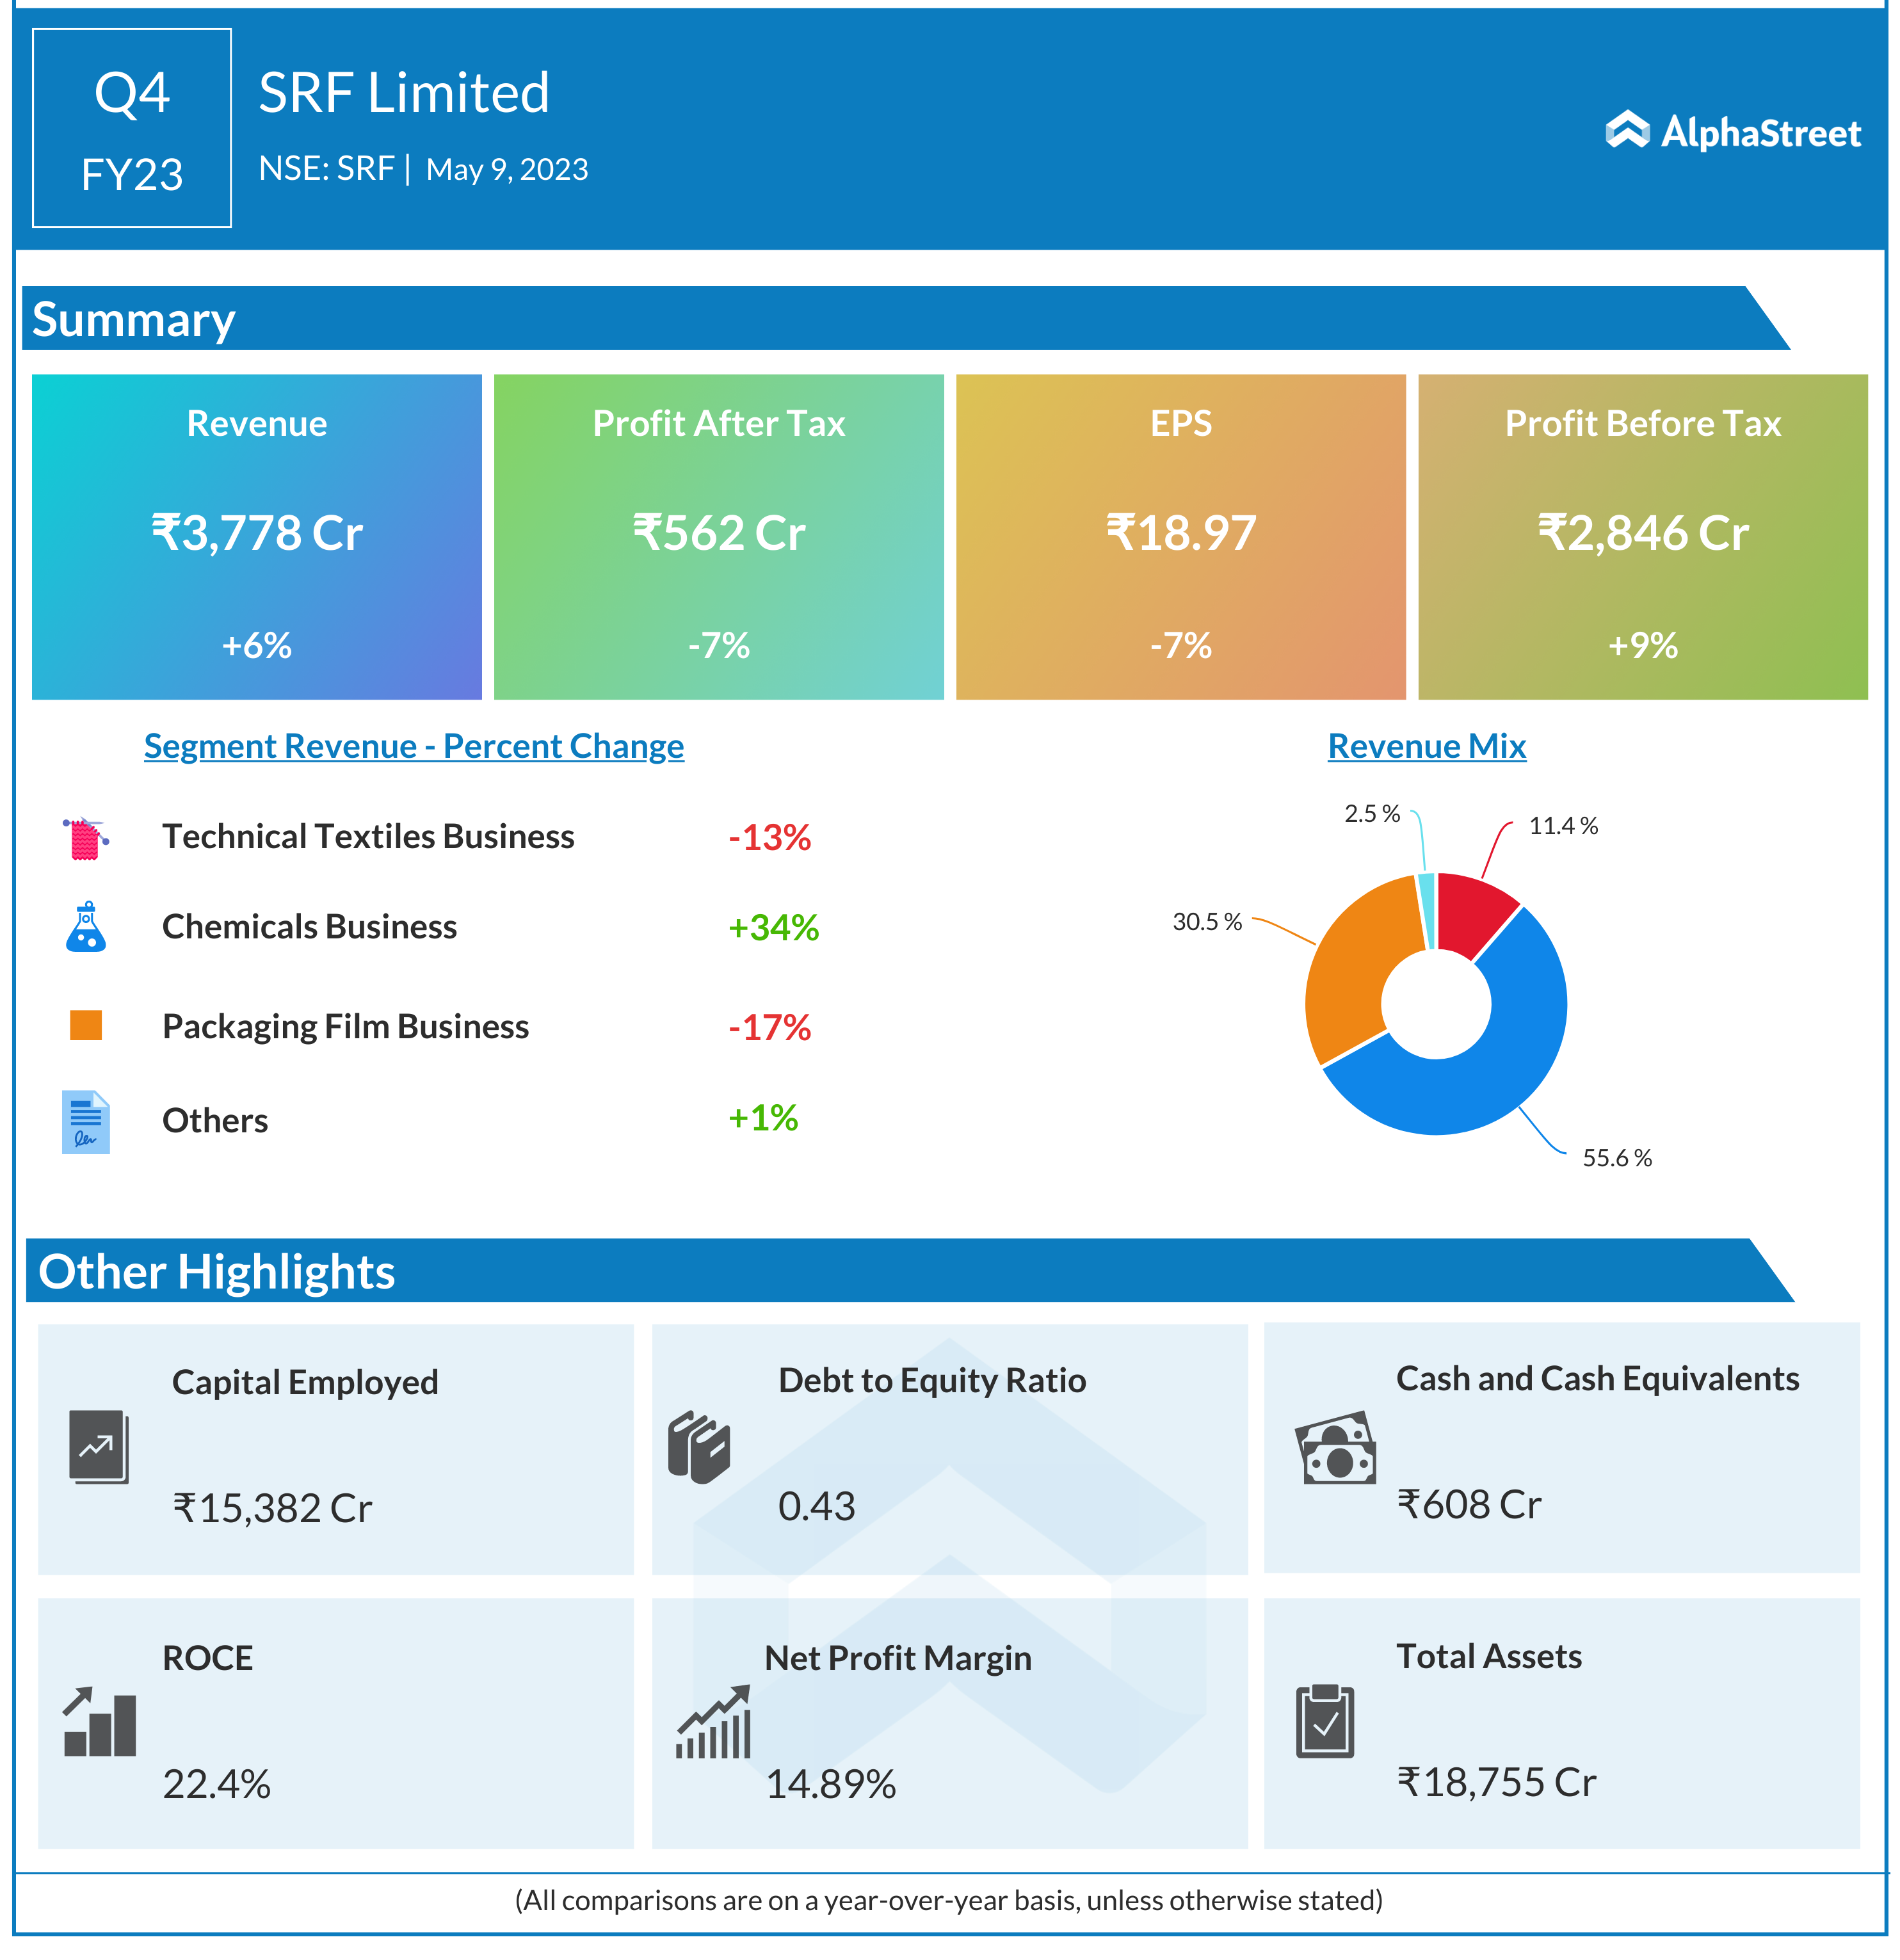Click the Chemicals Business flask icon
The width and height of the screenshot is (1900, 1960).
coord(86,927)
